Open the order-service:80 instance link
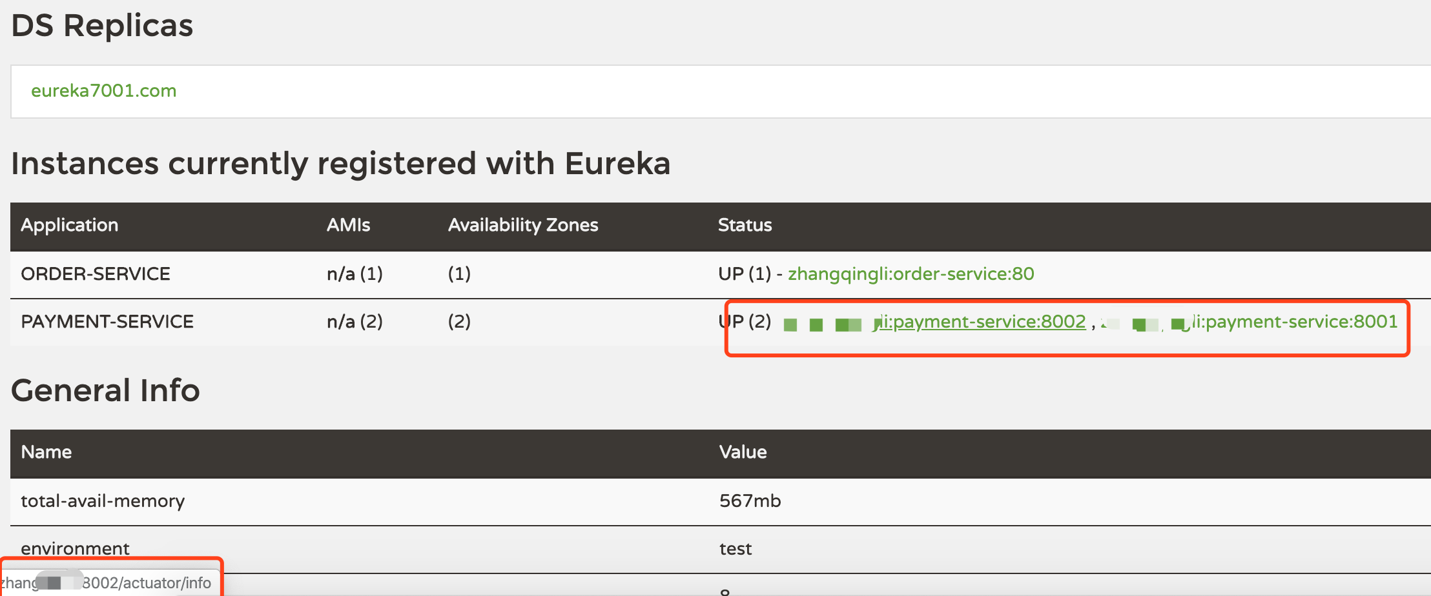The width and height of the screenshot is (1431, 596). (911, 274)
